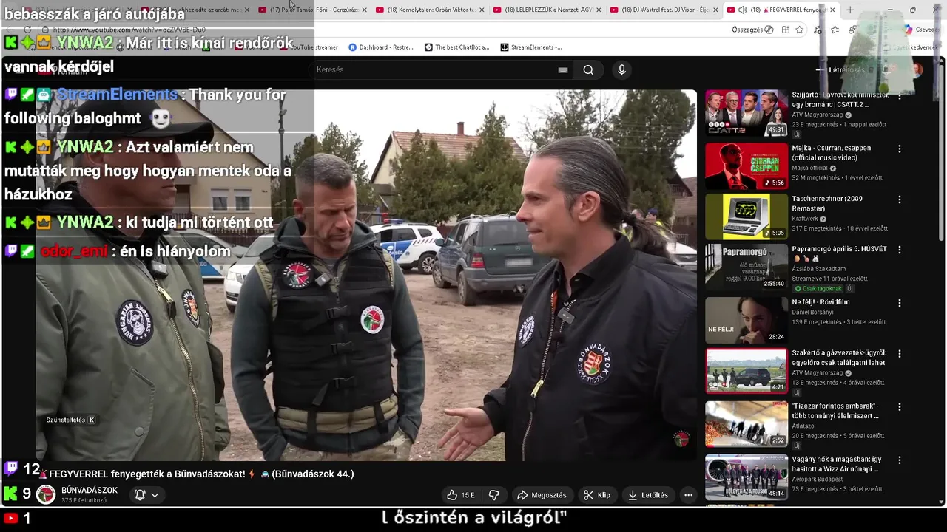
Task: Open options menu for Taschenrechner video
Action: point(900,199)
